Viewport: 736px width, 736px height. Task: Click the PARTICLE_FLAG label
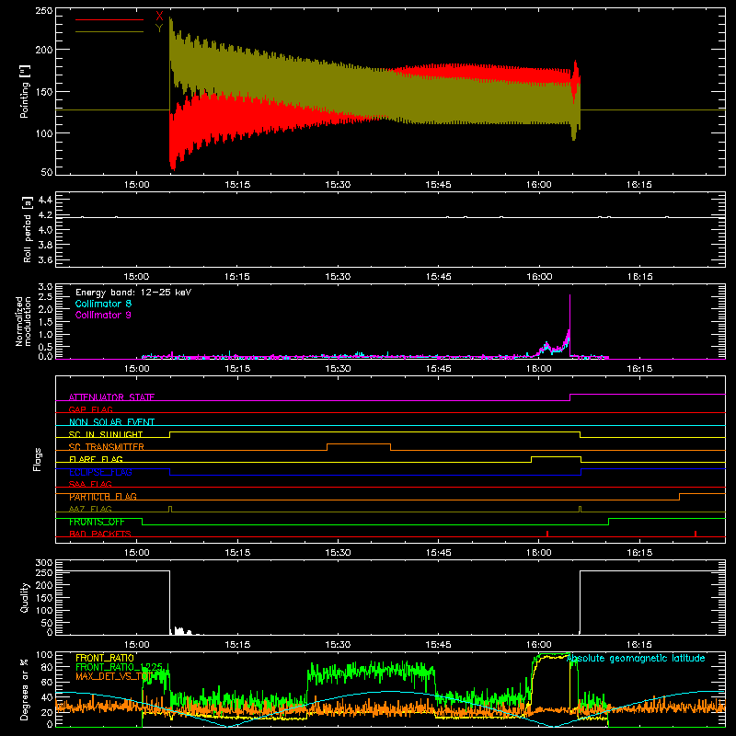tap(103, 497)
